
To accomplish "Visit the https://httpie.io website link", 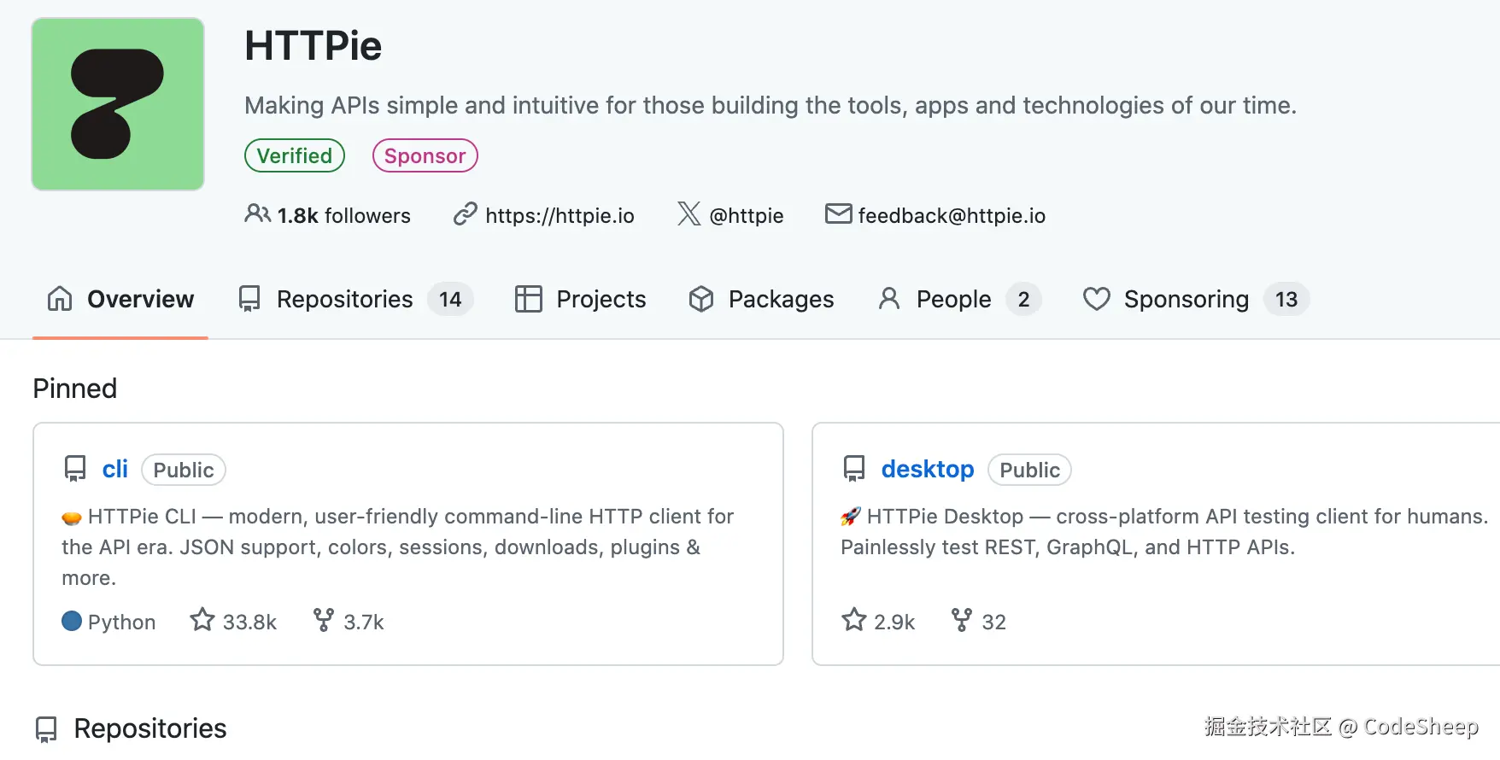I will click(560, 215).
